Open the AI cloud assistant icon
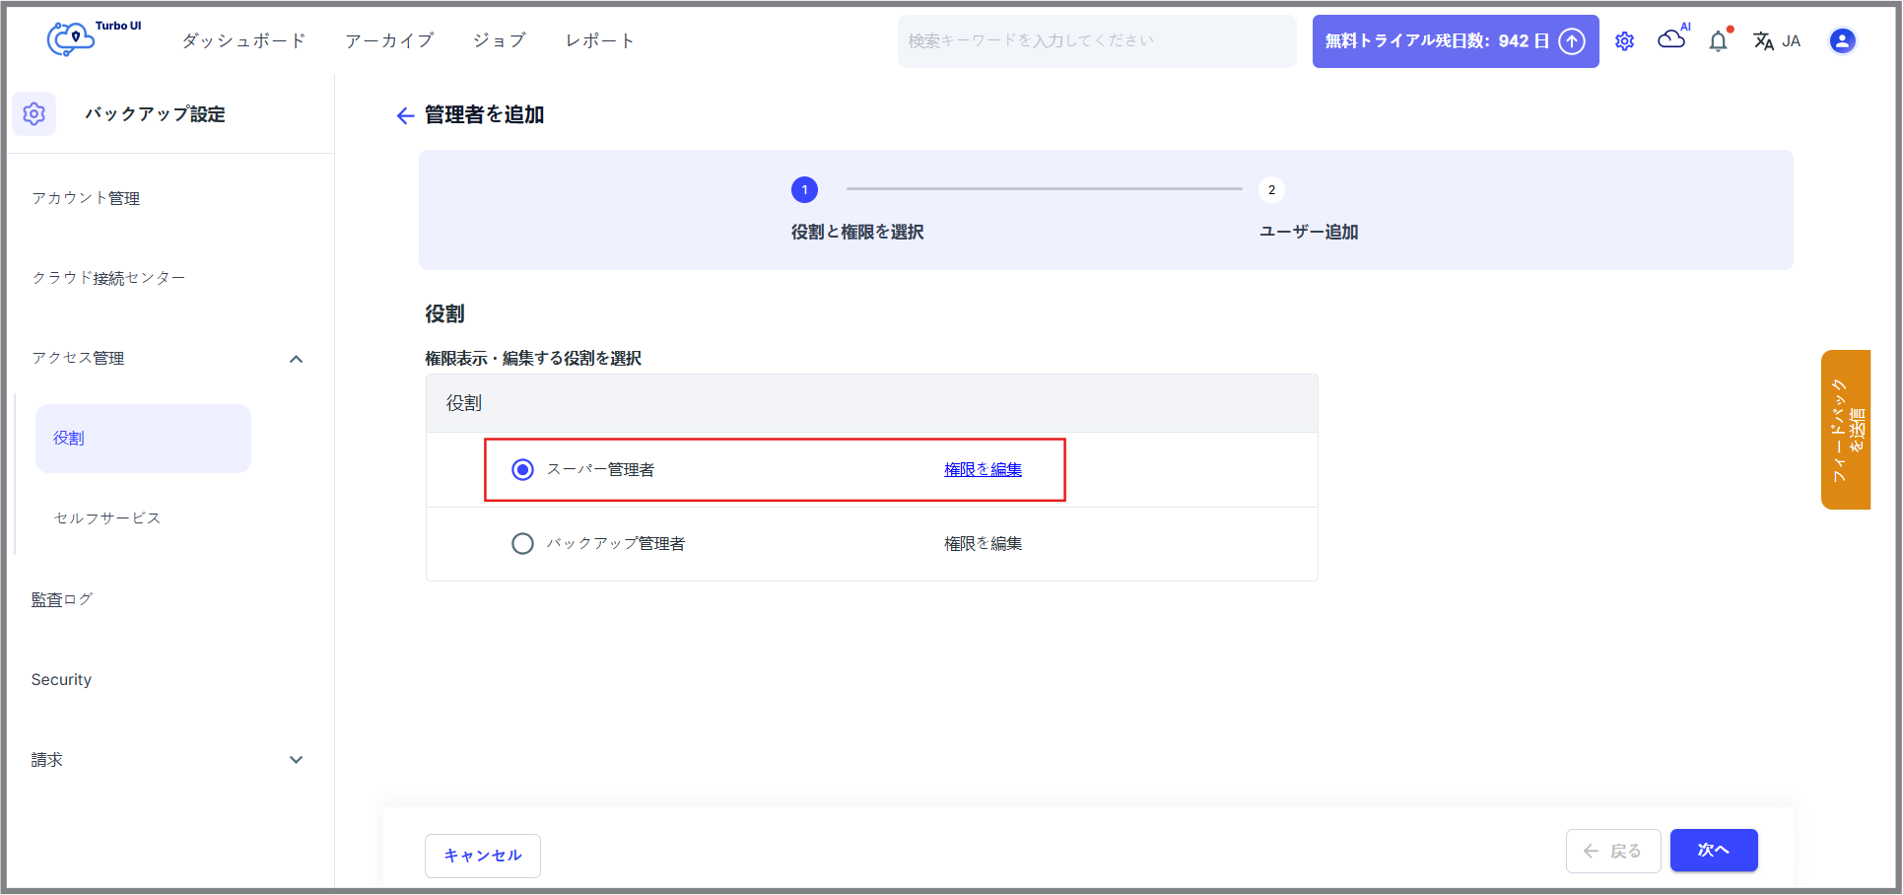Image resolution: width=1903 pixels, height=895 pixels. [1671, 39]
